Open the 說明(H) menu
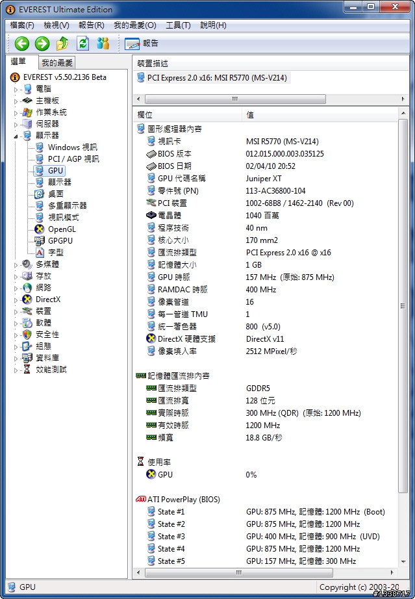Image resolution: width=415 pixels, height=599 pixels. 213,25
